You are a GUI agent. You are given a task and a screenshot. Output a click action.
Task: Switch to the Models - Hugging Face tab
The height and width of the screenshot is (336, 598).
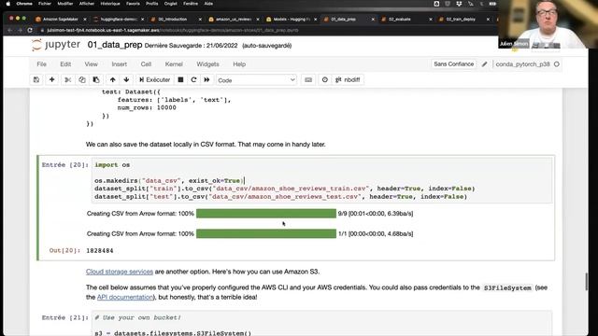[291, 19]
